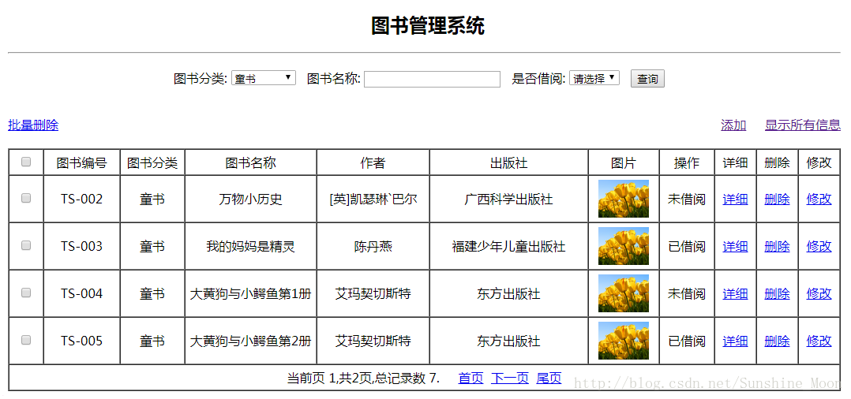The image size is (851, 399).
Task: Open 详细 link for TS-005
Action: pyautogui.click(x=736, y=341)
